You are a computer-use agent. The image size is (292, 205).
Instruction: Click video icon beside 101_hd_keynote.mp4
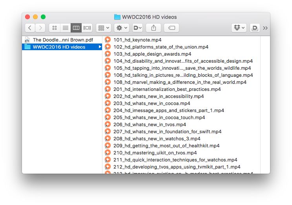[x=108, y=40]
